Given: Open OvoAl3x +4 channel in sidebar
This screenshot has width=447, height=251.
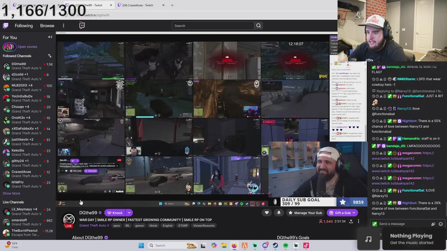Looking at the screenshot, I should 28,120.
